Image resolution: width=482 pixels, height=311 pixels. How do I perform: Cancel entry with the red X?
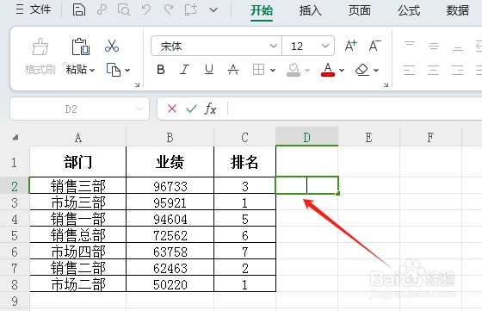[172, 109]
